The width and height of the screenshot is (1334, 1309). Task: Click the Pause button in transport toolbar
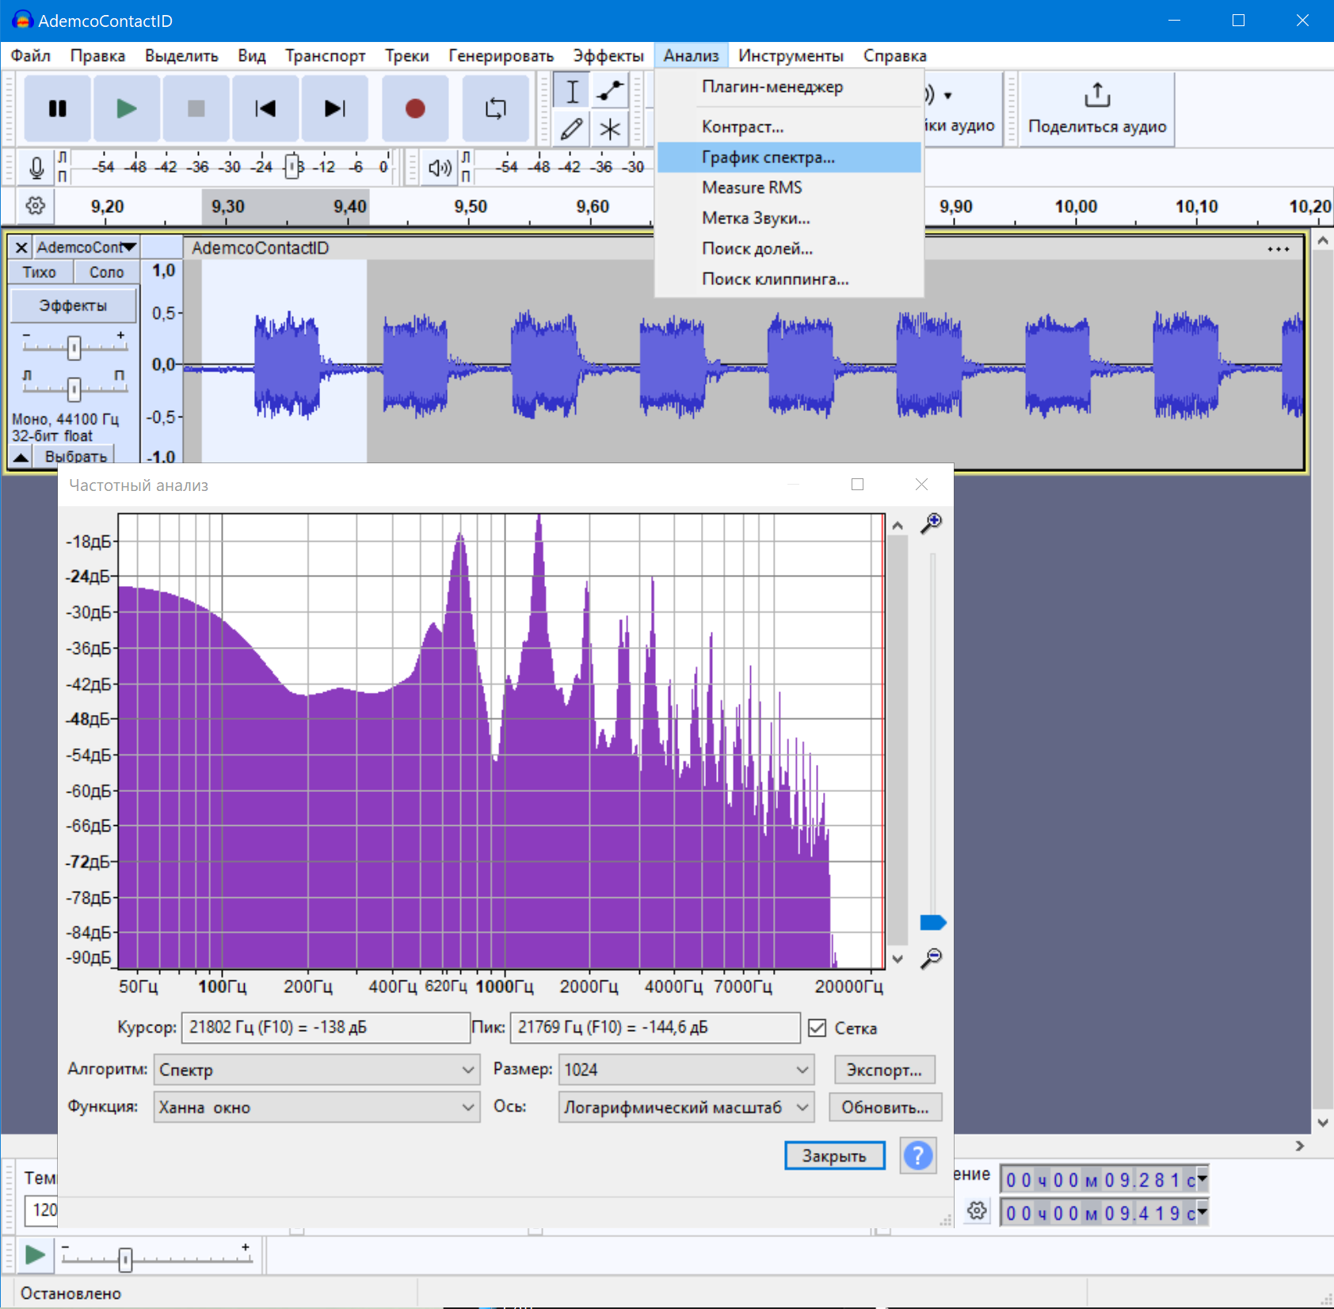pos(57,108)
